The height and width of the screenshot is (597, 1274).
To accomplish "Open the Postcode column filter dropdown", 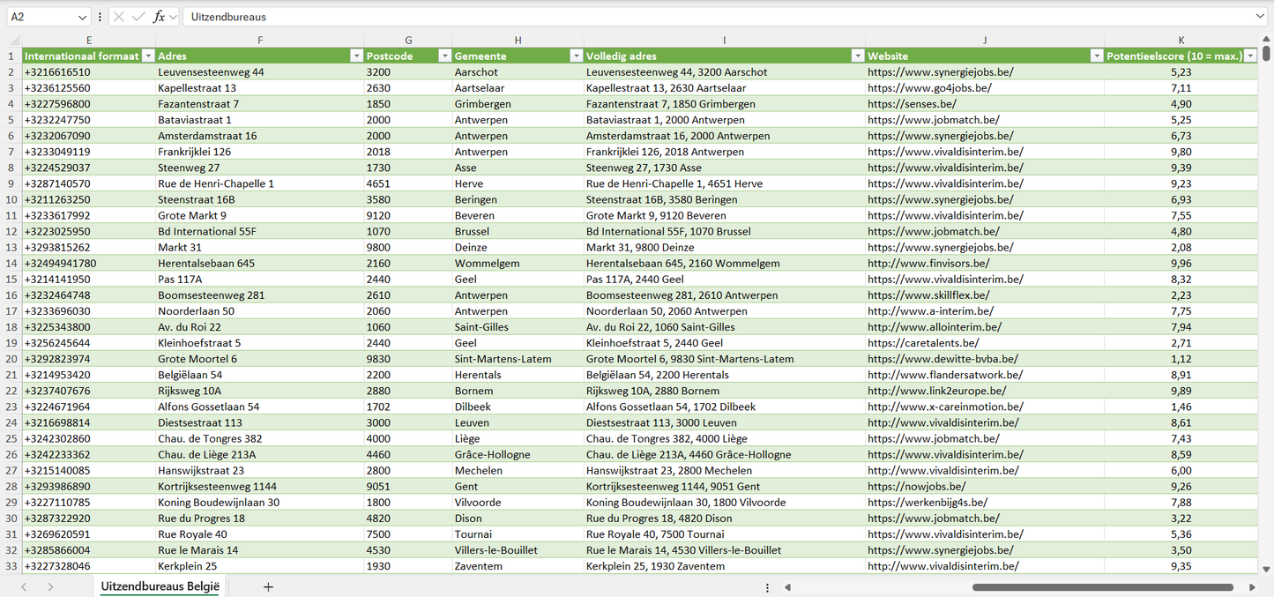I will click(x=444, y=56).
